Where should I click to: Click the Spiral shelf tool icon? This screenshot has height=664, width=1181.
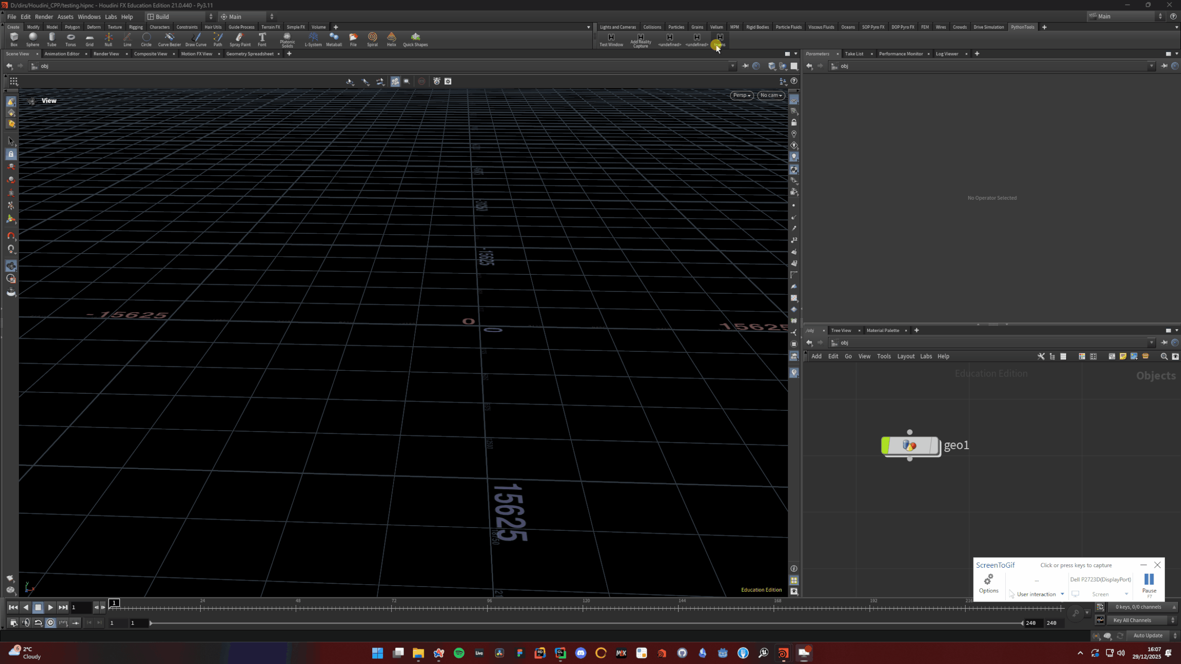pos(372,37)
